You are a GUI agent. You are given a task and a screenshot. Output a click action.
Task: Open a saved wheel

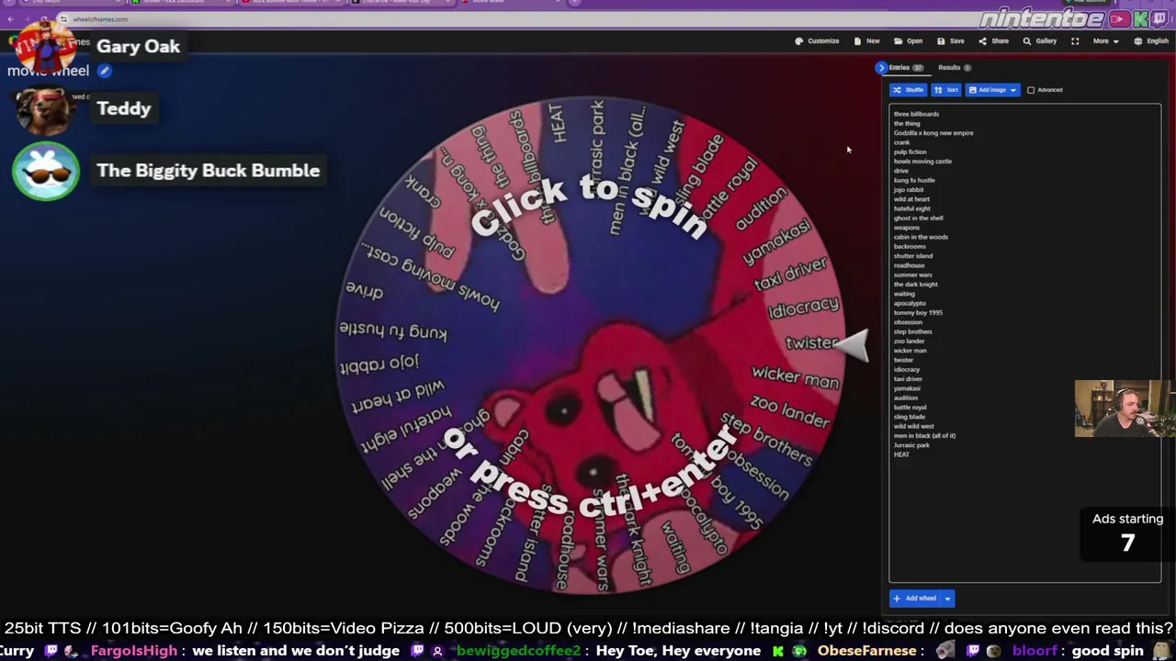(908, 41)
